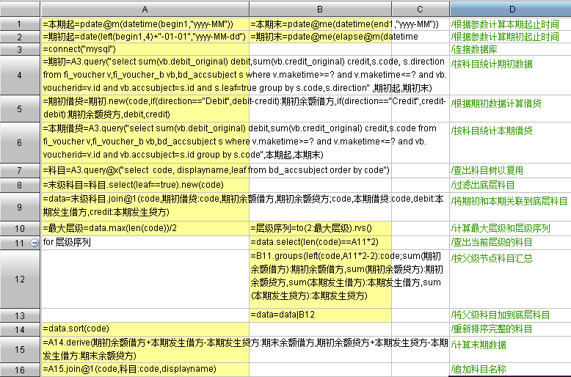
Task: Collapse the for loop block at row 11
Action: coord(34,242)
